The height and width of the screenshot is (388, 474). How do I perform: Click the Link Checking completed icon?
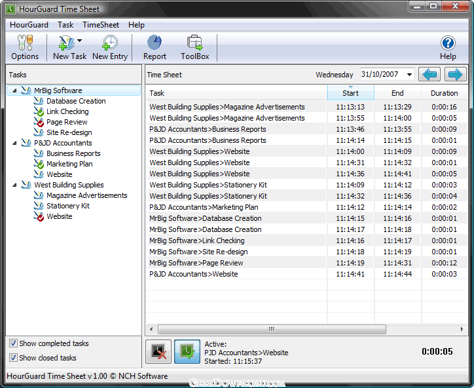pyautogui.click(x=39, y=111)
